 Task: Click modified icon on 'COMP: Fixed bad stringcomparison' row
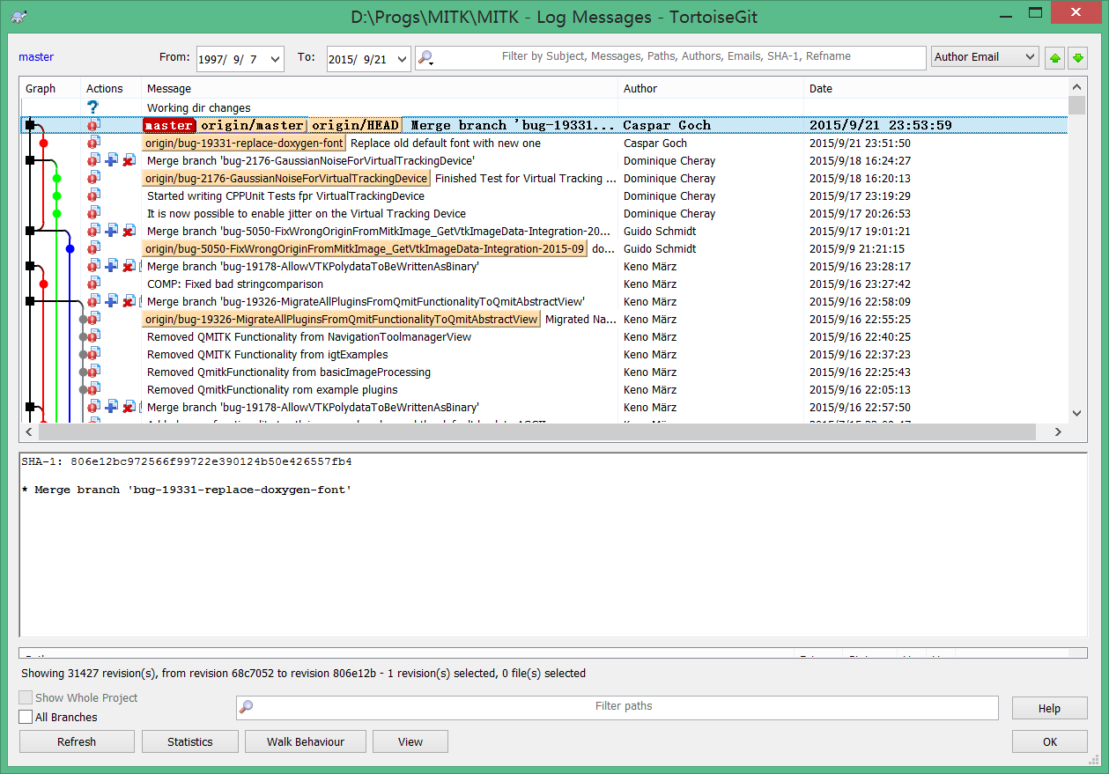coord(93,284)
